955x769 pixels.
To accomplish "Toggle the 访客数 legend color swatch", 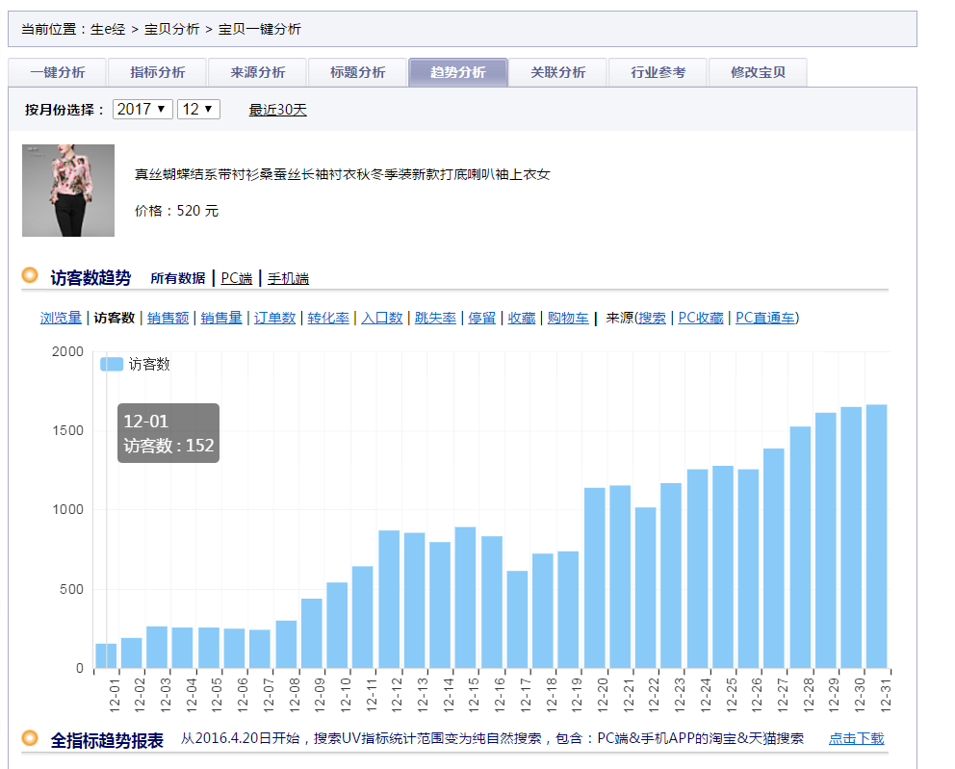I will [111, 364].
